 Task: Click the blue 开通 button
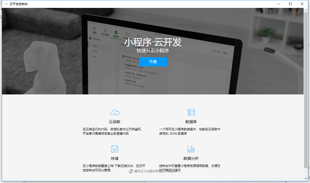pyautogui.click(x=153, y=62)
